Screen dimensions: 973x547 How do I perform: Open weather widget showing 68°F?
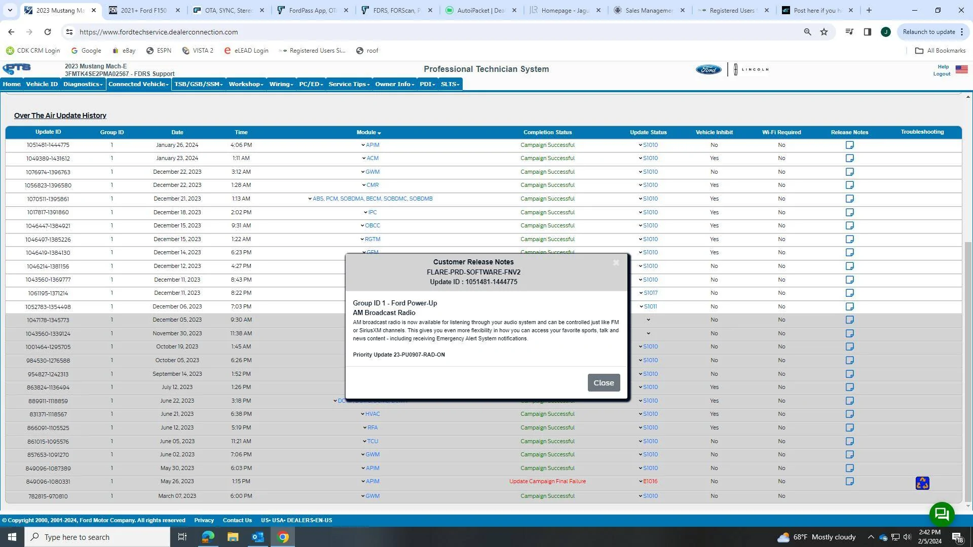pyautogui.click(x=816, y=537)
